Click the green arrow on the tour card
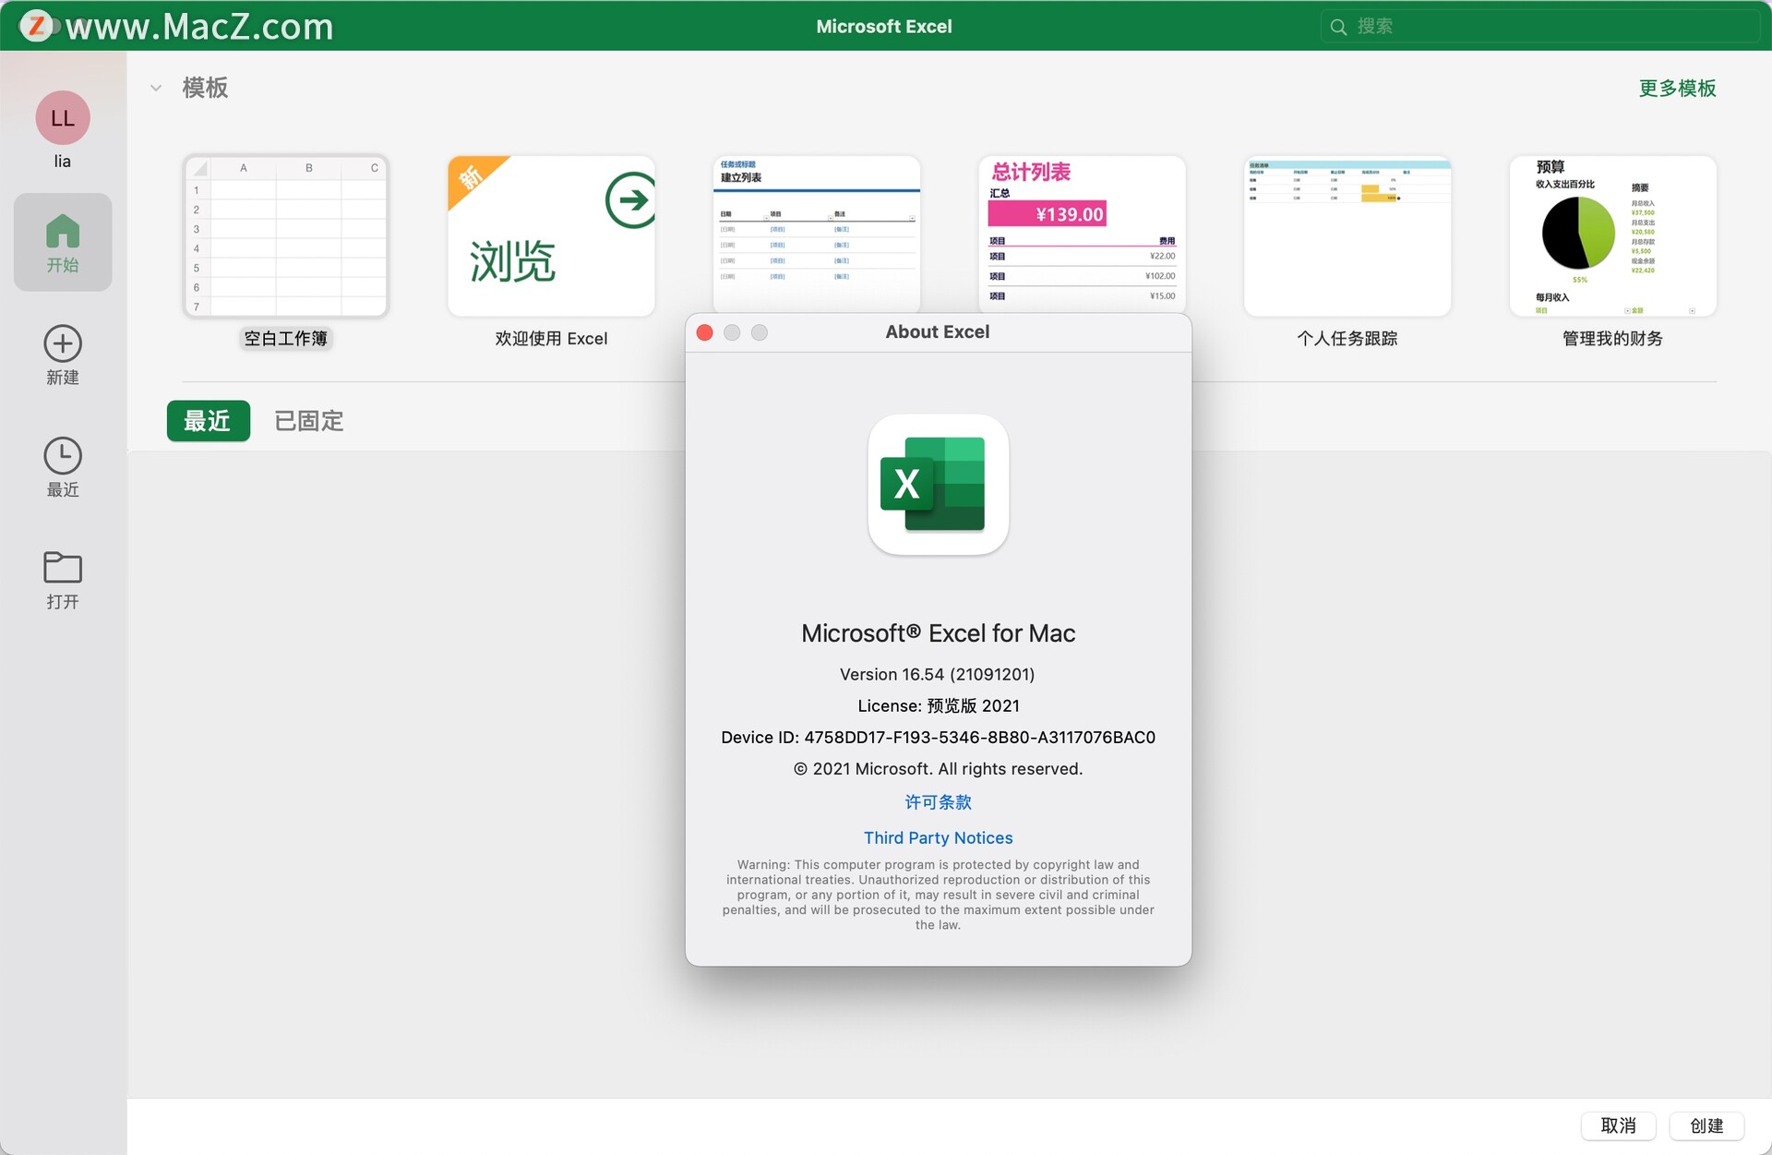Screen dimensions: 1772x1155 (x=631, y=199)
